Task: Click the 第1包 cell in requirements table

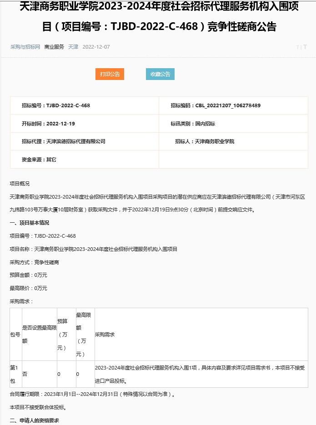Action: click(15, 374)
